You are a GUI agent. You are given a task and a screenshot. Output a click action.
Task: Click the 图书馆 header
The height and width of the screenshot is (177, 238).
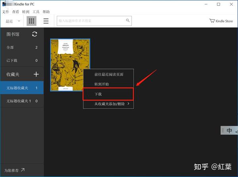(x=13, y=34)
